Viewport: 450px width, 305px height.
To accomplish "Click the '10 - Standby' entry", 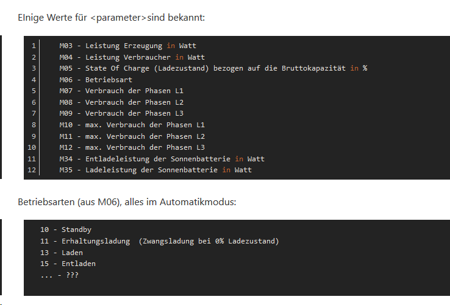I will pos(66,230).
